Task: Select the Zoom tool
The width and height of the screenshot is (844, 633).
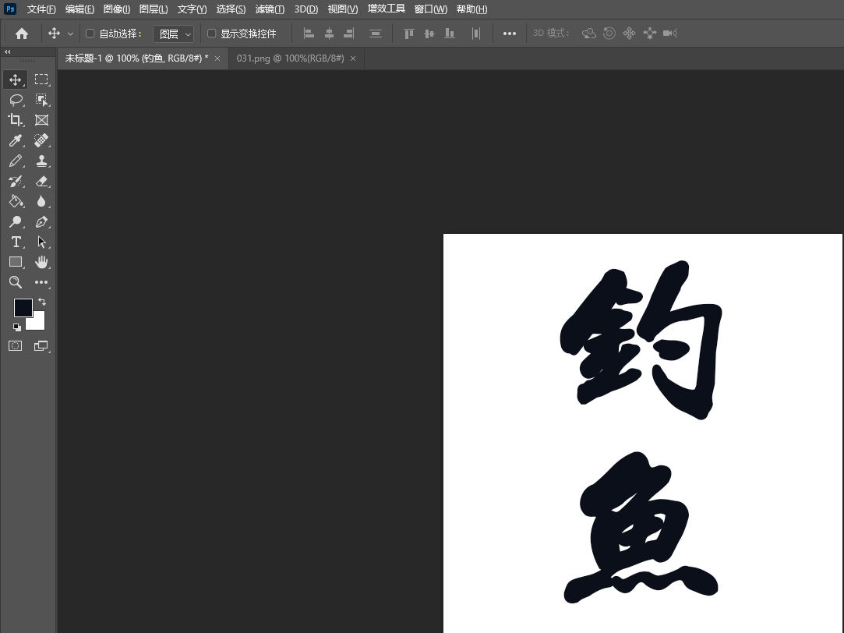Action: [x=15, y=282]
